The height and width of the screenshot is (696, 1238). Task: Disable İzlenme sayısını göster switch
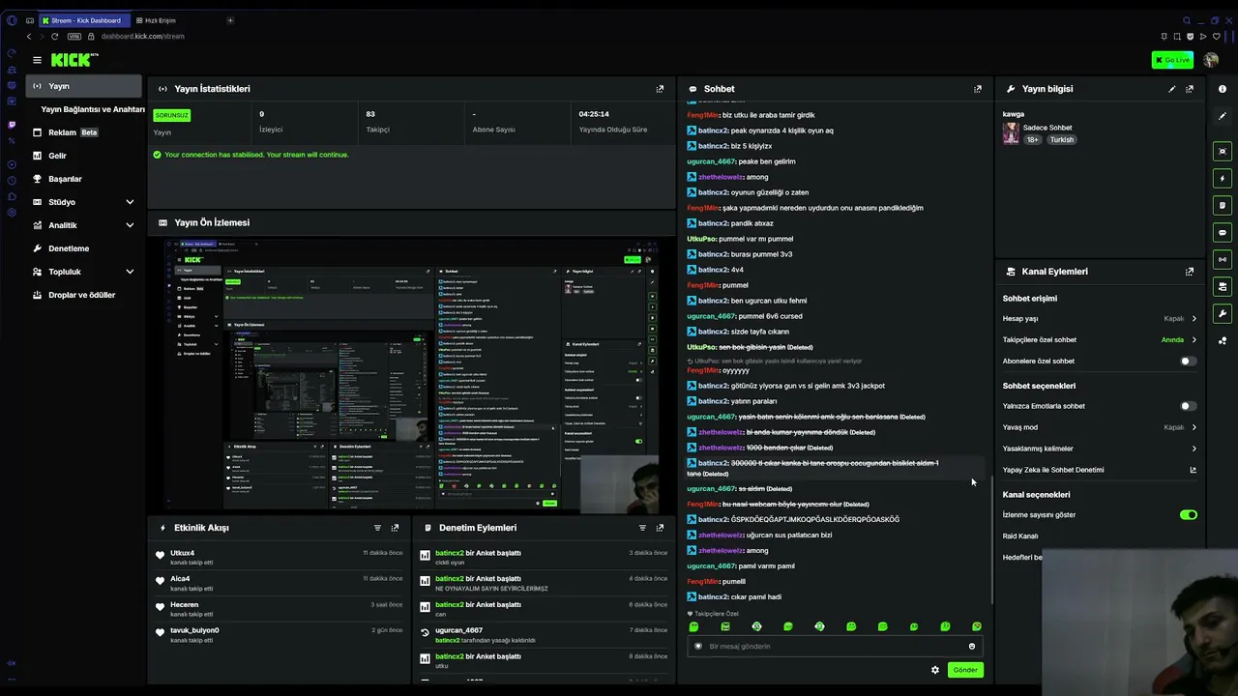[x=1189, y=515]
